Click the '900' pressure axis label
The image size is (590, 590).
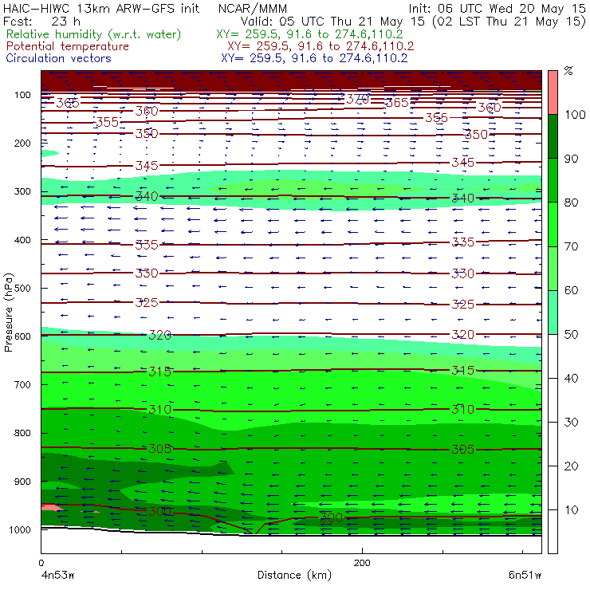click(x=22, y=482)
